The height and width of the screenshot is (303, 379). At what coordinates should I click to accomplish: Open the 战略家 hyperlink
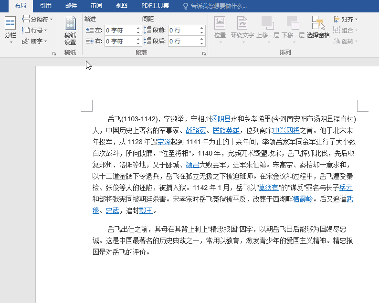click(196, 130)
